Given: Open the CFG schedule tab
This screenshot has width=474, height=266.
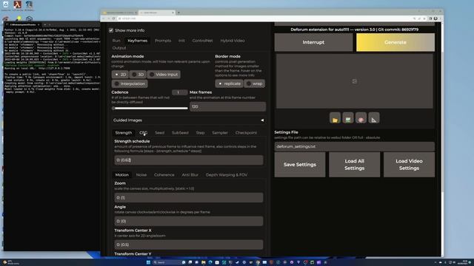Looking at the screenshot, I should pyautogui.click(x=143, y=133).
